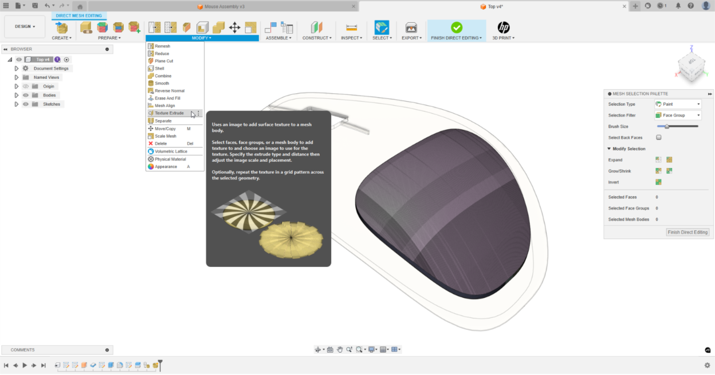Open a new design tab with plus button
Viewport: 715px width, 375px height.
tap(635, 6)
